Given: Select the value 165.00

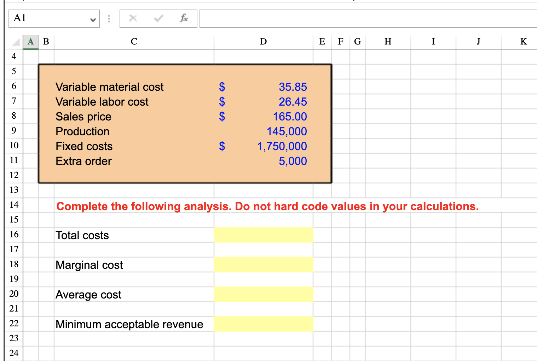Looking at the screenshot, I should 290,117.
